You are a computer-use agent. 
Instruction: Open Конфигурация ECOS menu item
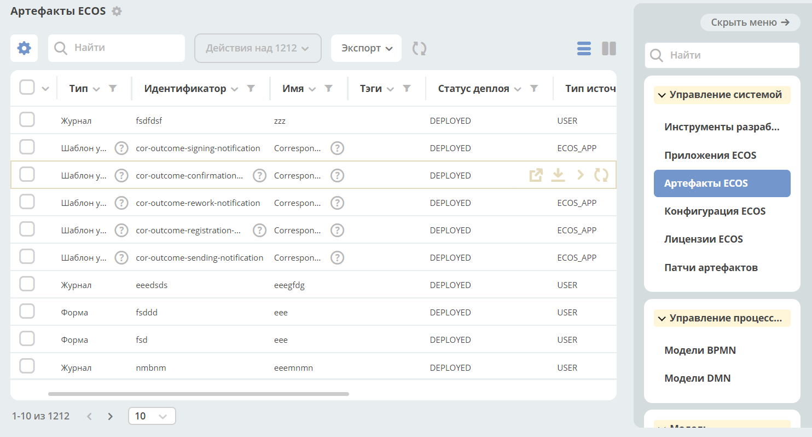722,211
